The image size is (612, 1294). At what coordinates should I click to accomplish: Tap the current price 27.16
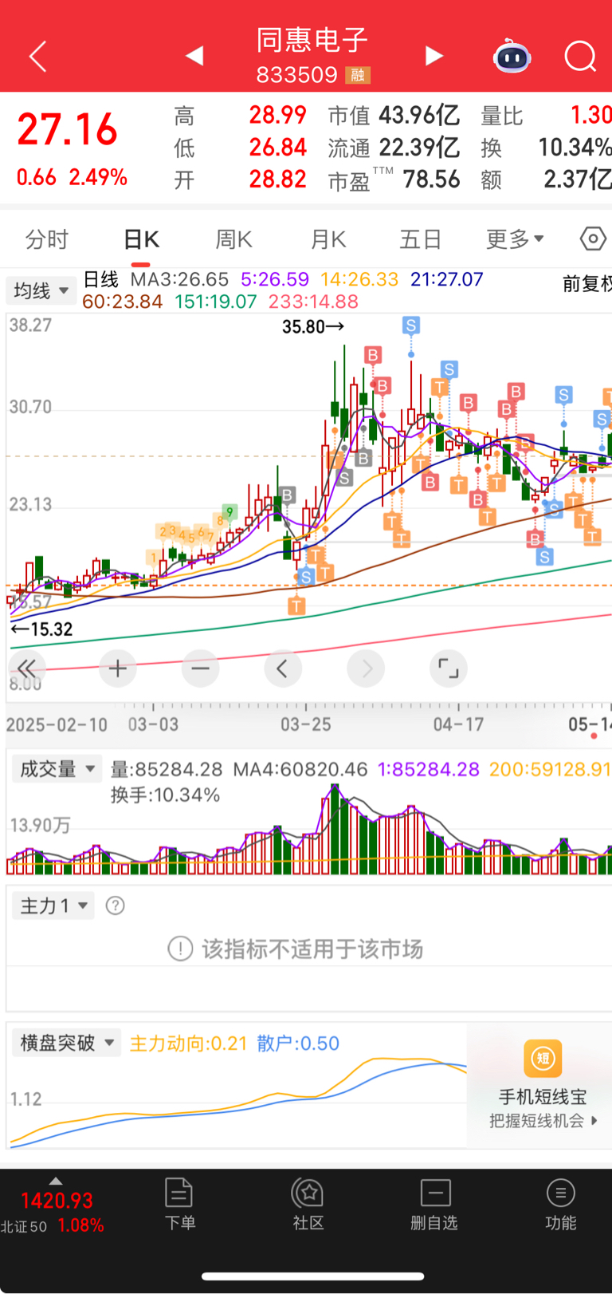pos(68,129)
